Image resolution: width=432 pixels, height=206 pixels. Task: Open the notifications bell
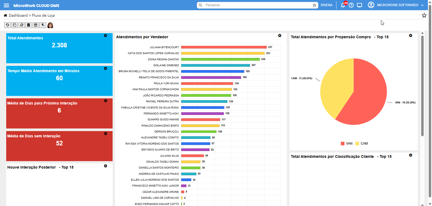point(343,5)
